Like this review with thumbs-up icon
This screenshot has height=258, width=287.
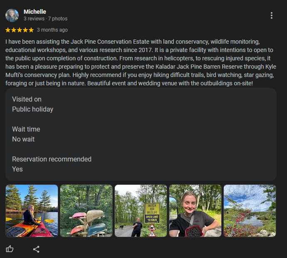click(10, 249)
